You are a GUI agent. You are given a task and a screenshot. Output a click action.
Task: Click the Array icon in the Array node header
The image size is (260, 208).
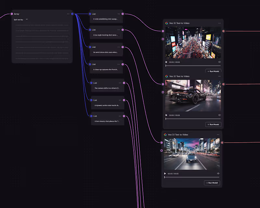11,14
